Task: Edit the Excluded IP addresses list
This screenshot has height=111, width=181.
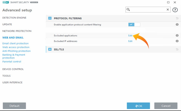Action: pyautogui.click(x=130, y=41)
